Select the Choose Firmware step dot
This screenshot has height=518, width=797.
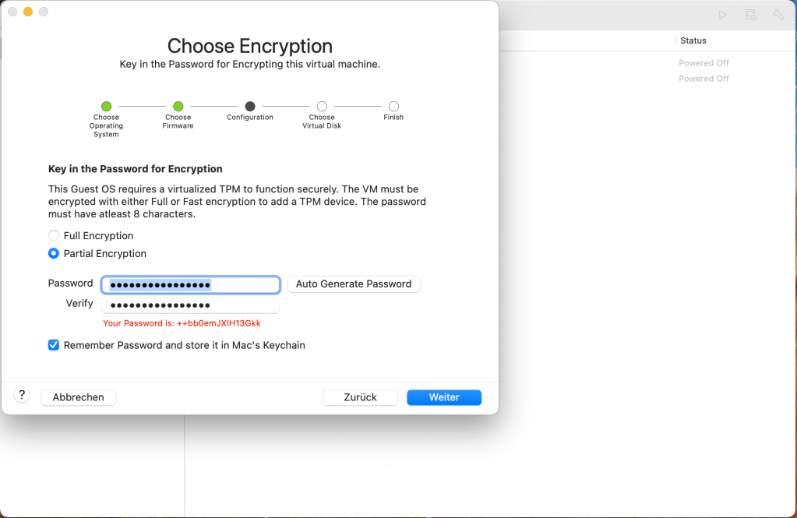pyautogui.click(x=178, y=106)
